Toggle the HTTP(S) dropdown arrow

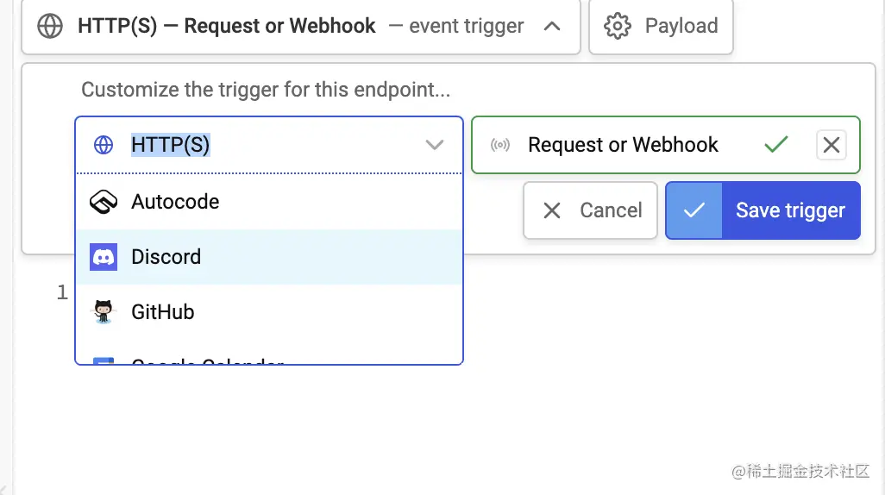435,145
